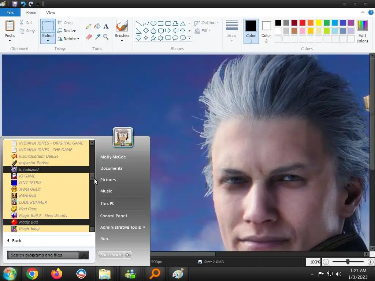Open the File menu
Viewport: 375px width, 281px height.
[10, 12]
